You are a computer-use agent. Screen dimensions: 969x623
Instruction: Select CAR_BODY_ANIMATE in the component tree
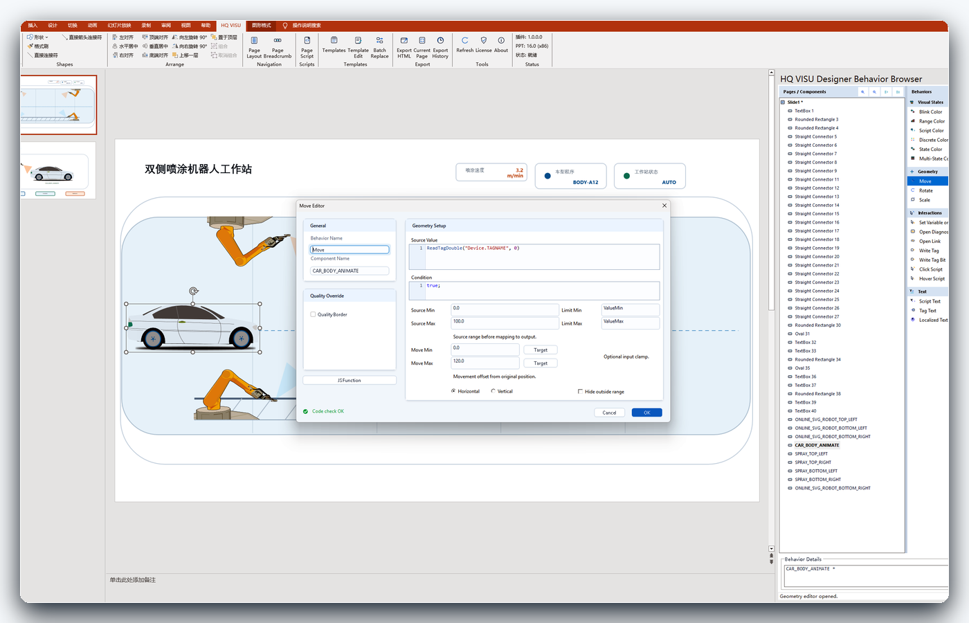(x=817, y=445)
